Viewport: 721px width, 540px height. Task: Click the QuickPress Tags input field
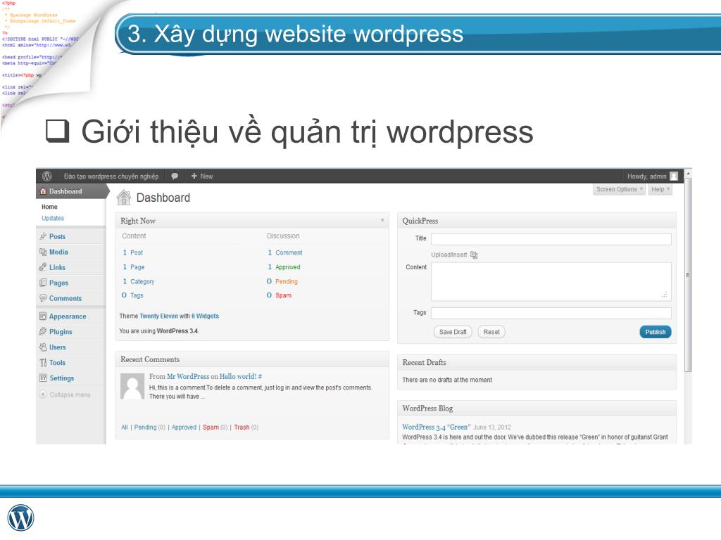pyautogui.click(x=551, y=313)
